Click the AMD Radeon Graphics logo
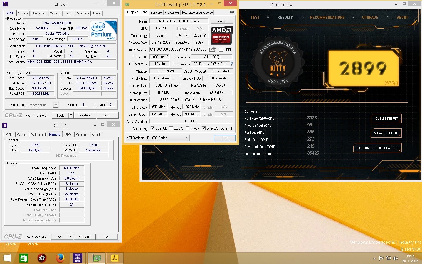The image size is (422, 264). point(222,35)
